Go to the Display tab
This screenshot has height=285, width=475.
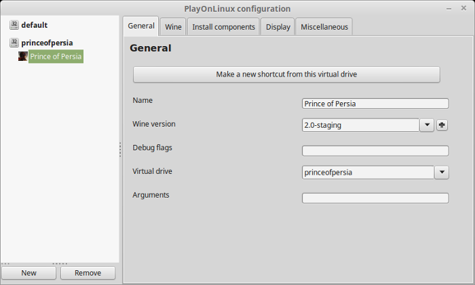click(x=278, y=27)
